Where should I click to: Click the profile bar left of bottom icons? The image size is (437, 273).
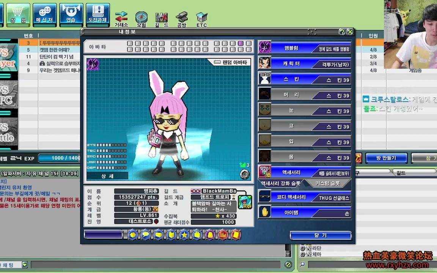click(x=103, y=235)
